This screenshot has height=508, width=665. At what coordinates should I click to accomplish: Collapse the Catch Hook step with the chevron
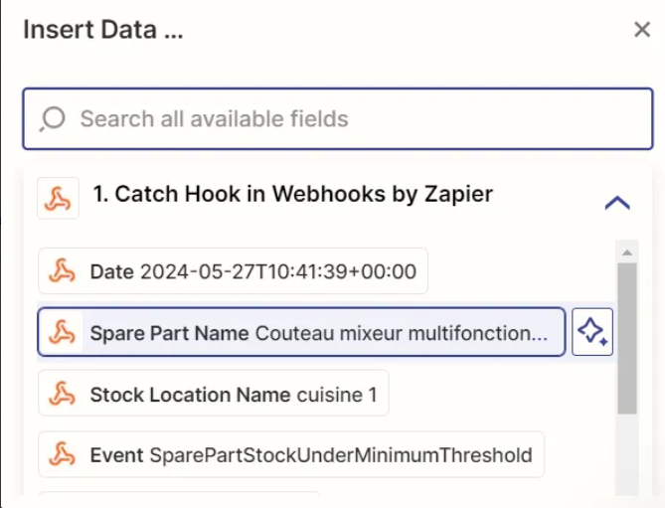[x=617, y=203]
